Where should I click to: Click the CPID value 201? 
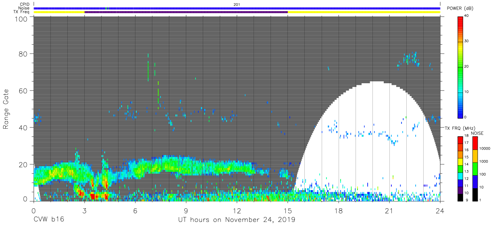coord(237,4)
